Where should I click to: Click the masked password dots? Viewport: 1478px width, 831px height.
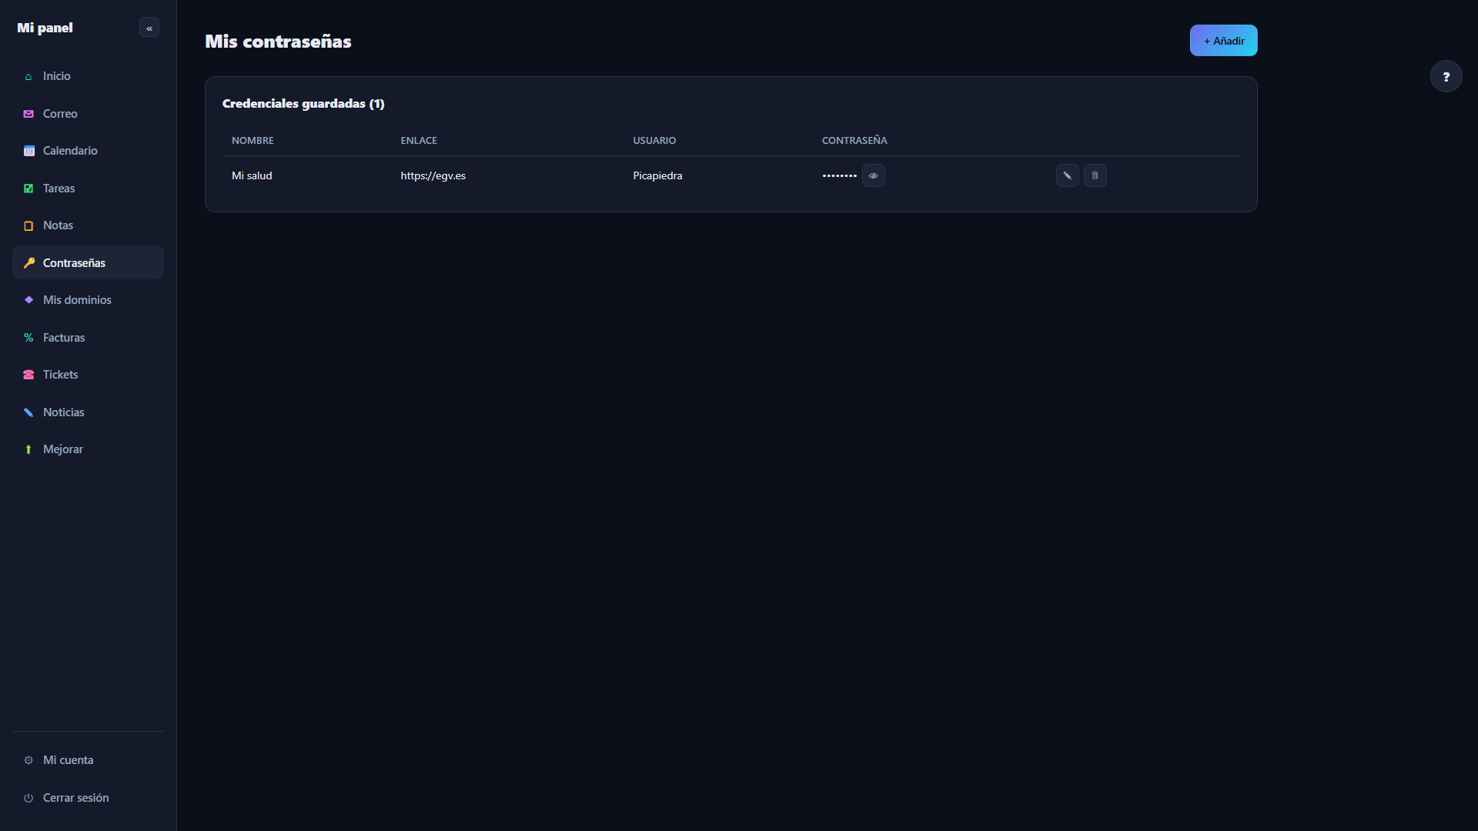[839, 176]
